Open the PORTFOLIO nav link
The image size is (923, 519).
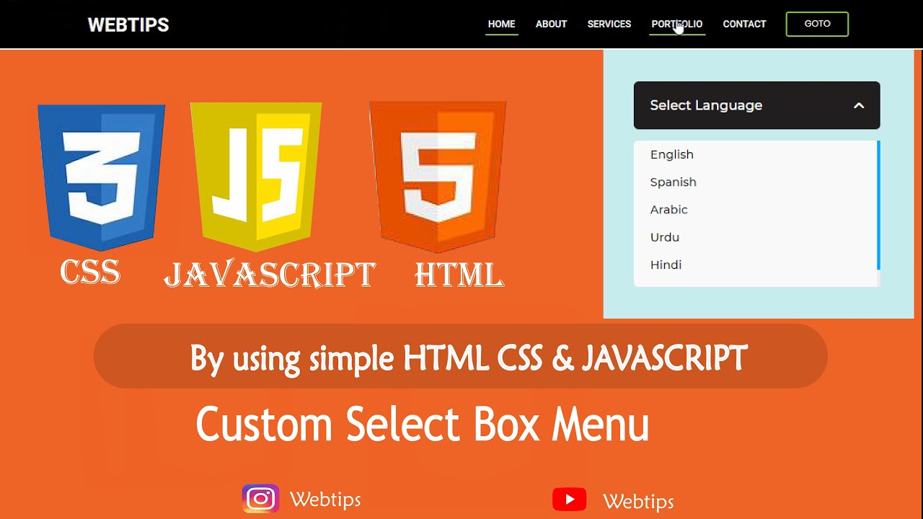click(x=676, y=24)
